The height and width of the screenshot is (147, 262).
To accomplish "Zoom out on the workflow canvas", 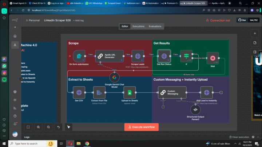I will coord(48,127).
